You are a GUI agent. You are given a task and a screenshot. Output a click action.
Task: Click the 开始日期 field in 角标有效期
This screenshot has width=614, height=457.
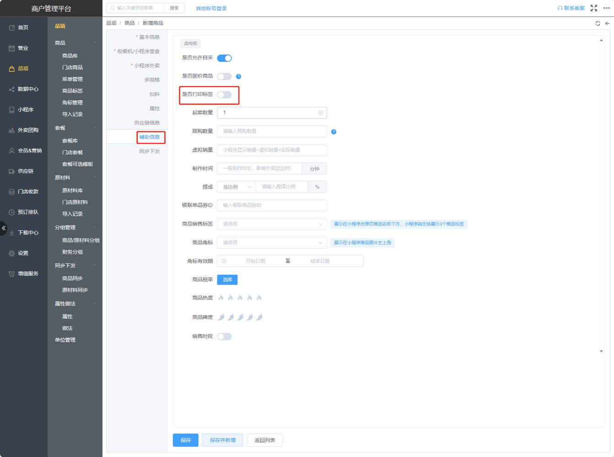click(255, 261)
